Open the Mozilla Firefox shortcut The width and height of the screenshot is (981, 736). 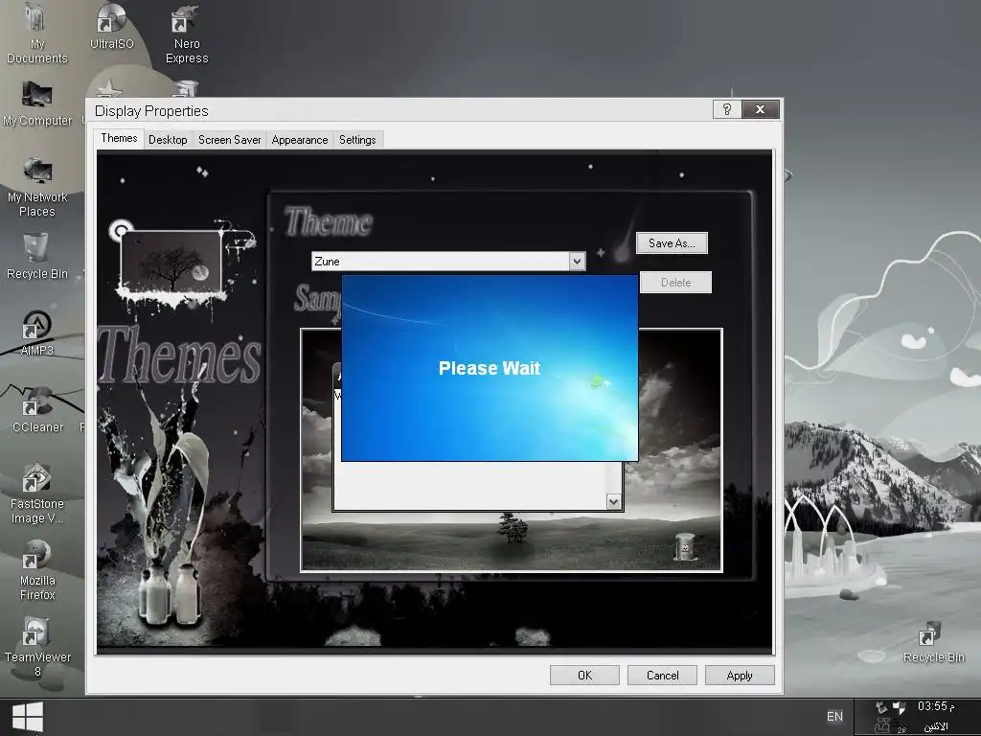(x=37, y=571)
